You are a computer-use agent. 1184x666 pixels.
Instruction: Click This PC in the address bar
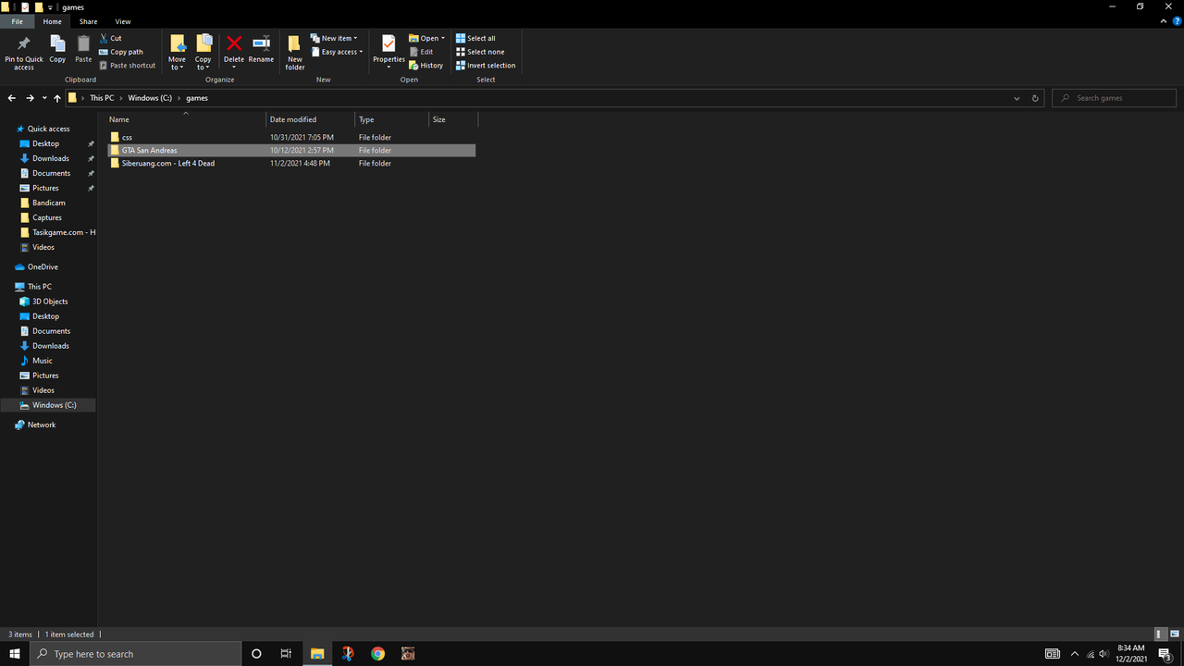coord(102,98)
